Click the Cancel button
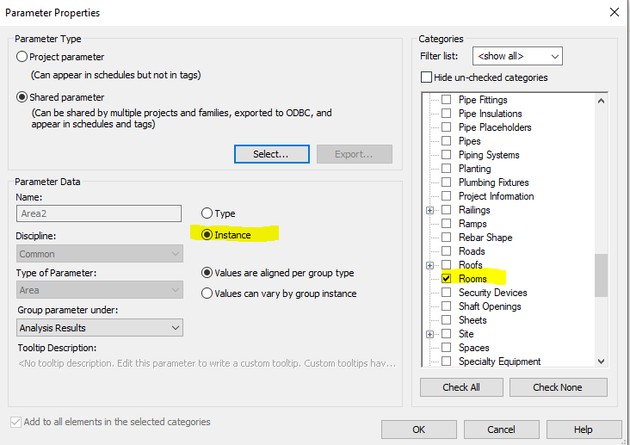 [x=501, y=430]
